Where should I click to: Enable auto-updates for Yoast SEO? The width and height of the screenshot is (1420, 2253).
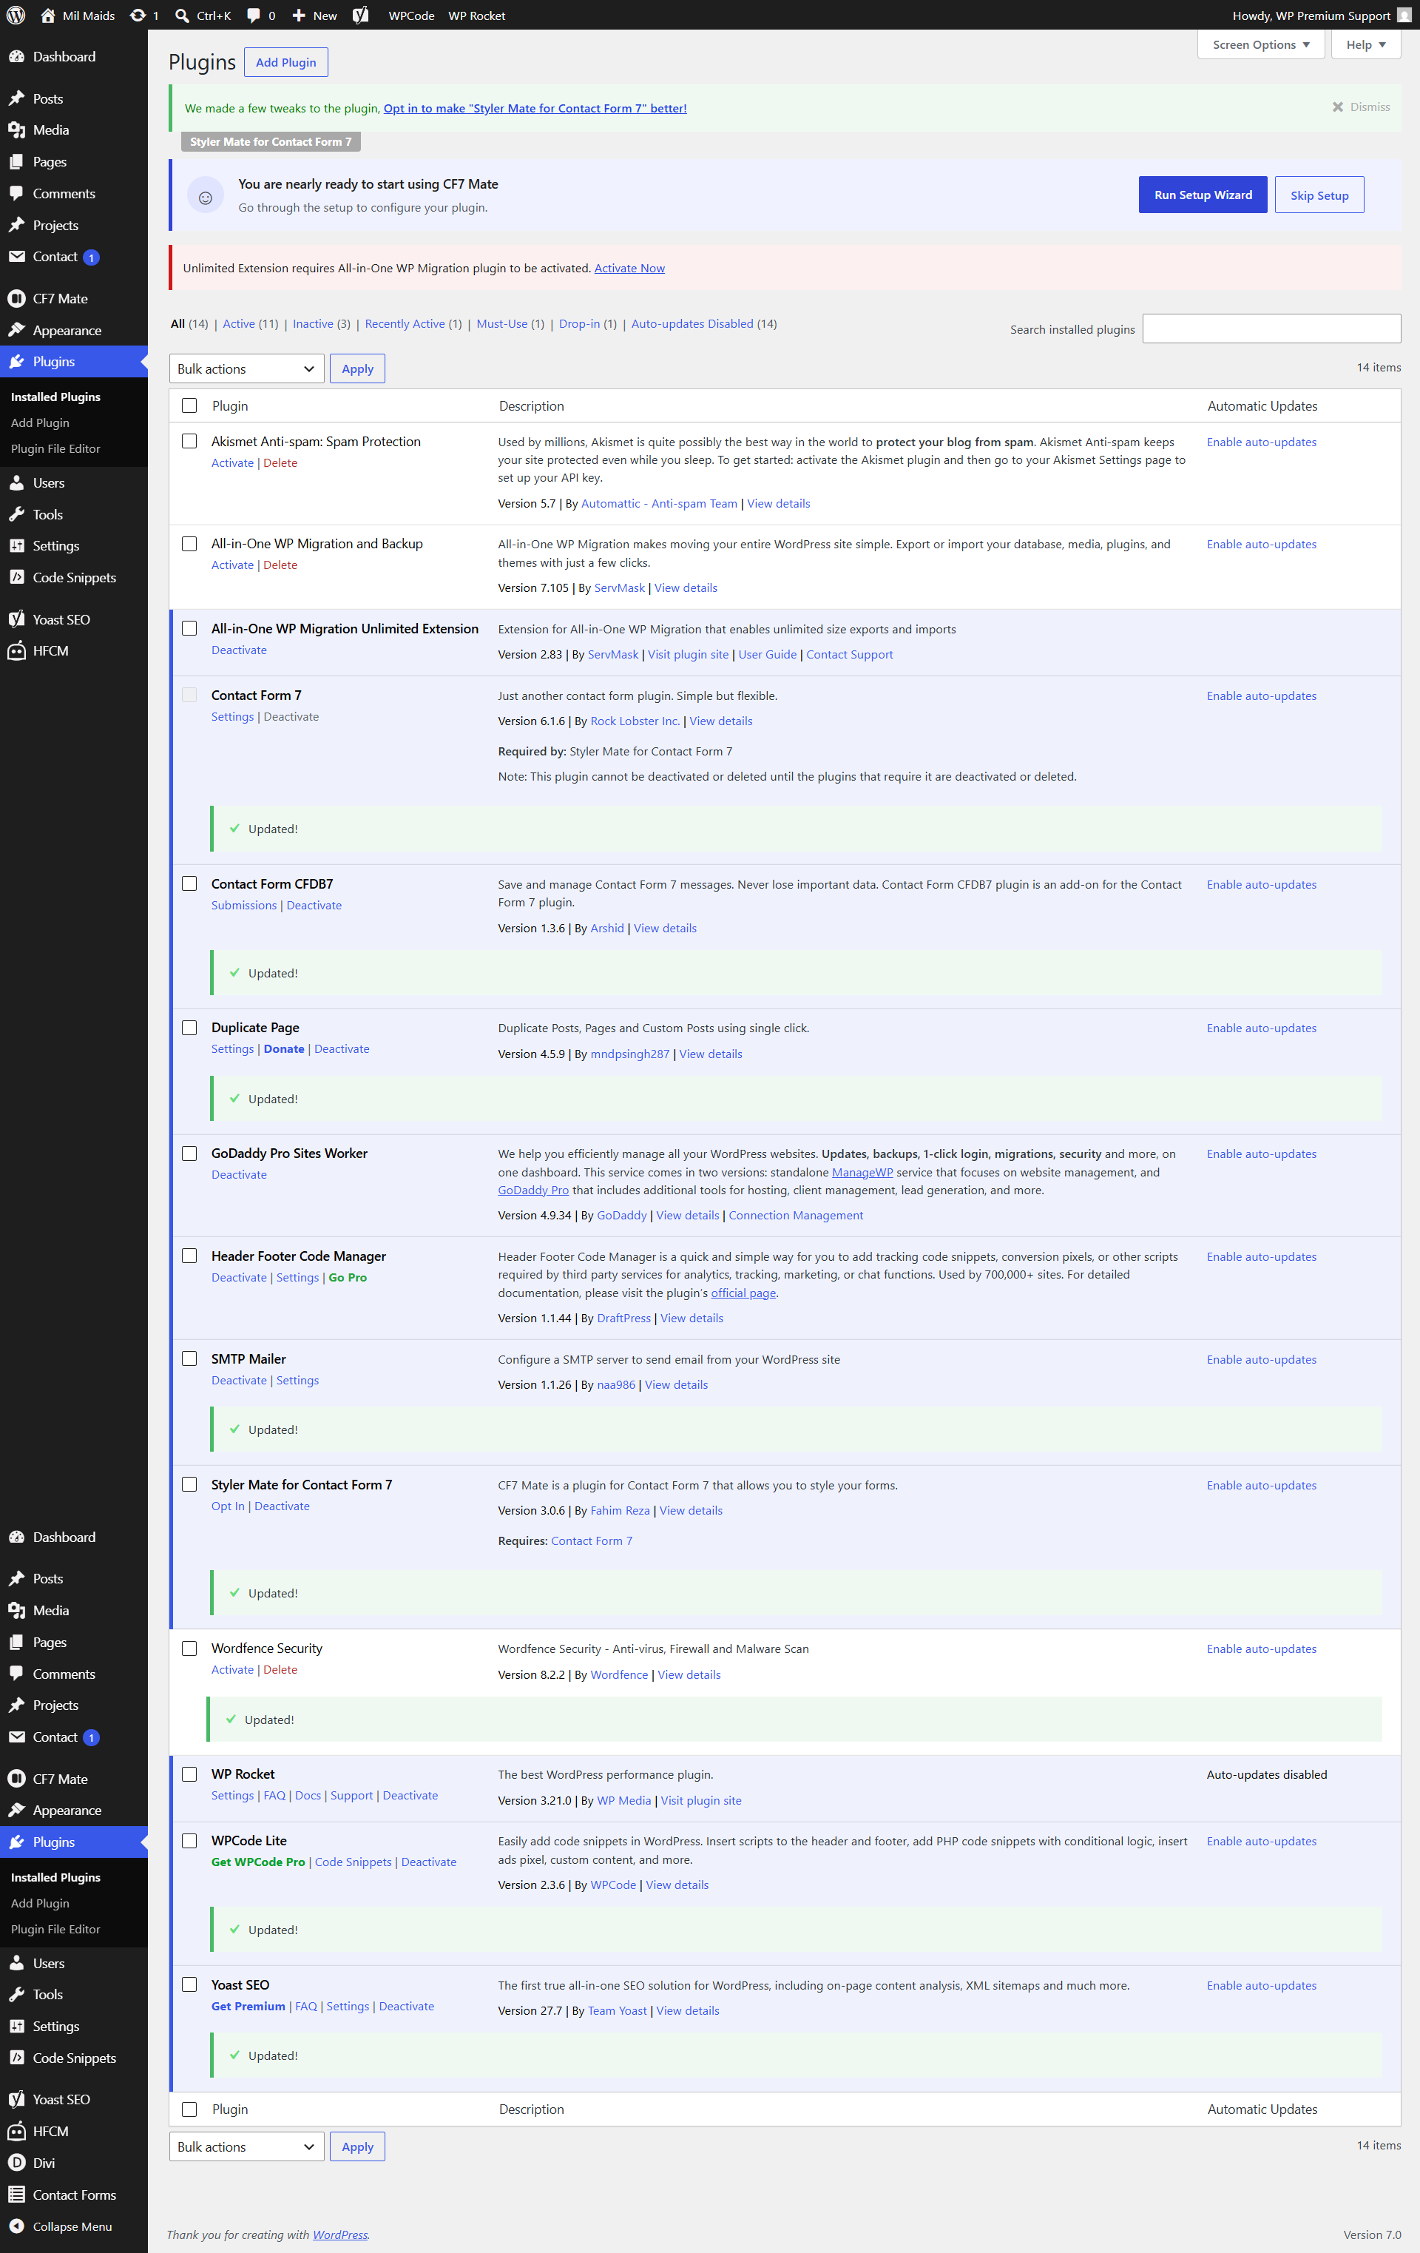1261,1985
